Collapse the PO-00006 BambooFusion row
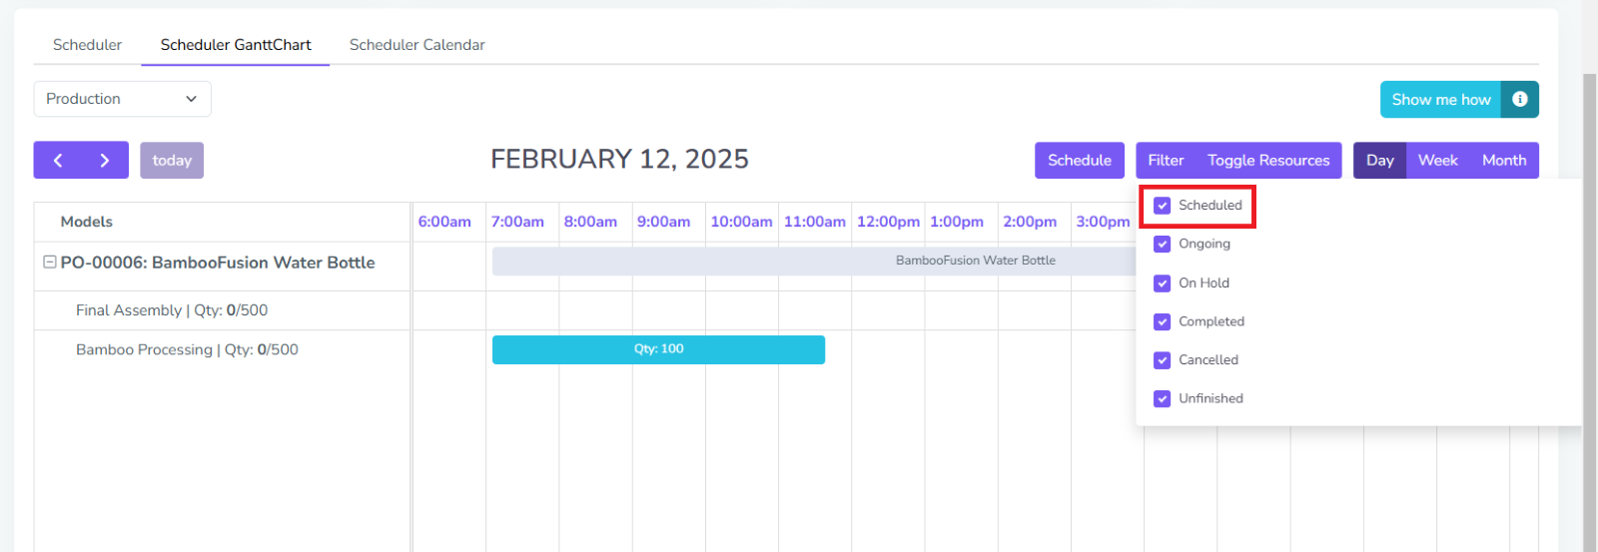Image resolution: width=1598 pixels, height=552 pixels. [49, 262]
